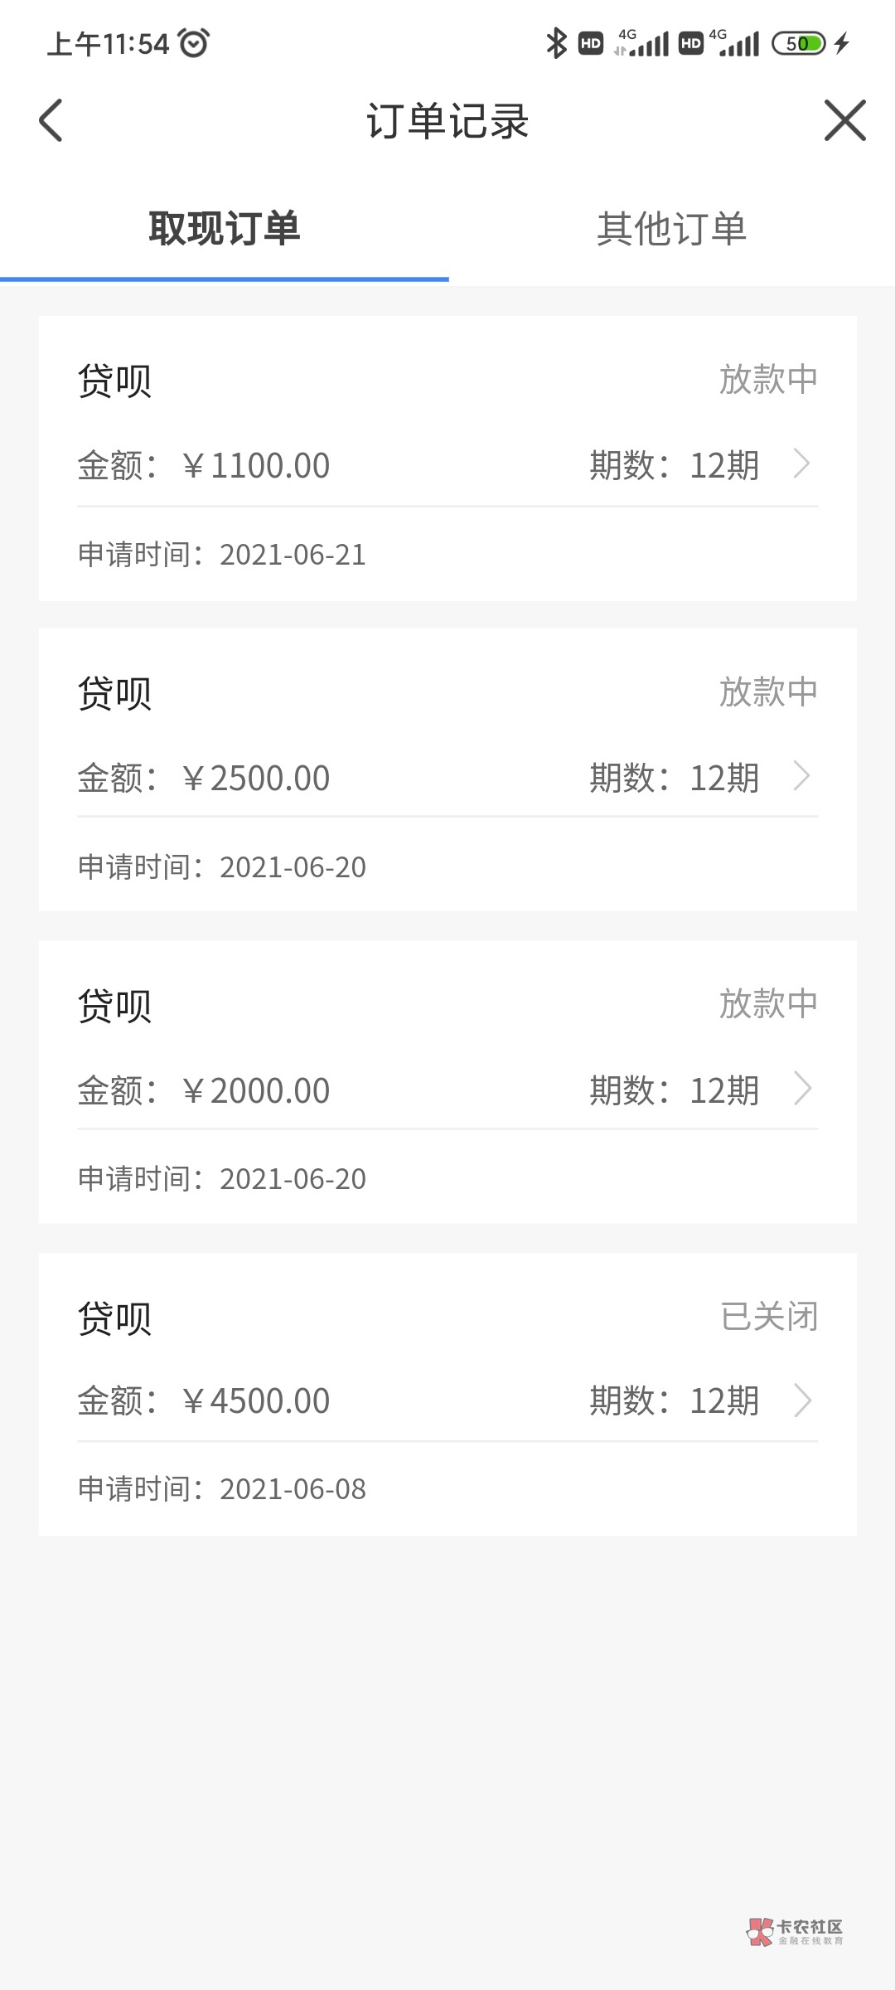Tap the 放款中 status of ¥2500.00 order
895x1990 pixels.
point(768,692)
